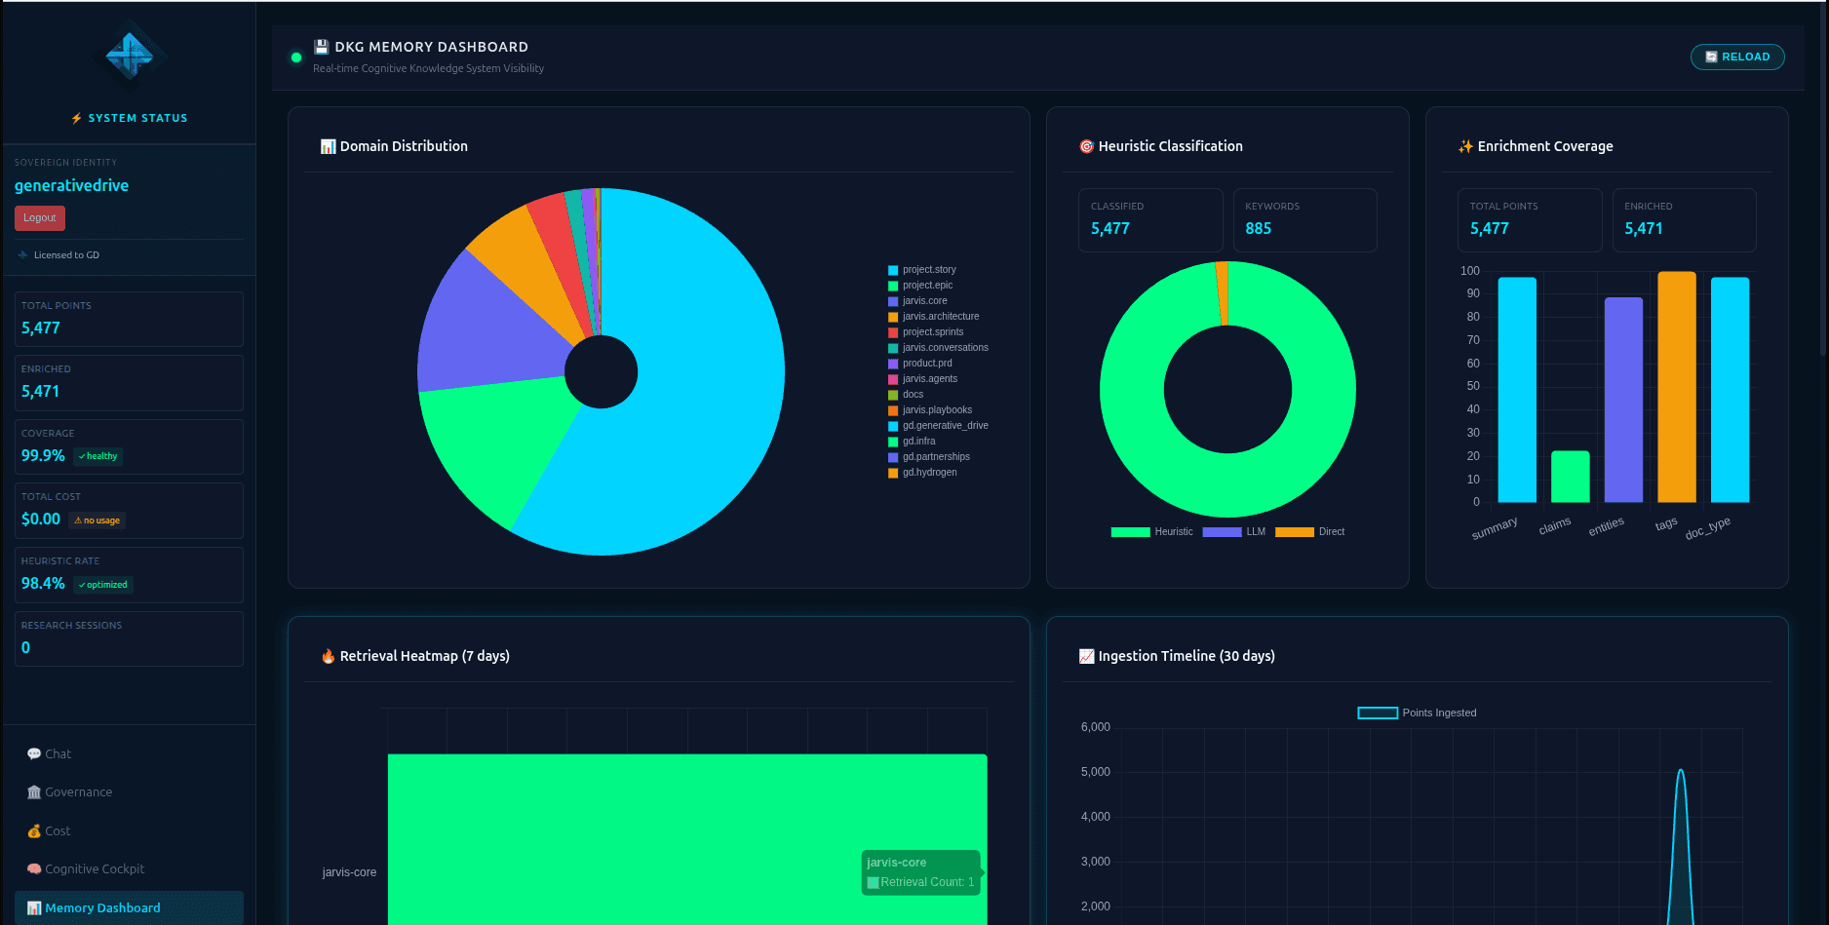Click the Cost money bag icon

pyautogui.click(x=34, y=831)
